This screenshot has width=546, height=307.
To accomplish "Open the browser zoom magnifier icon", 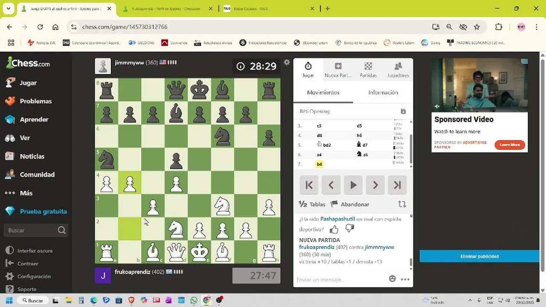I will pos(449,27).
